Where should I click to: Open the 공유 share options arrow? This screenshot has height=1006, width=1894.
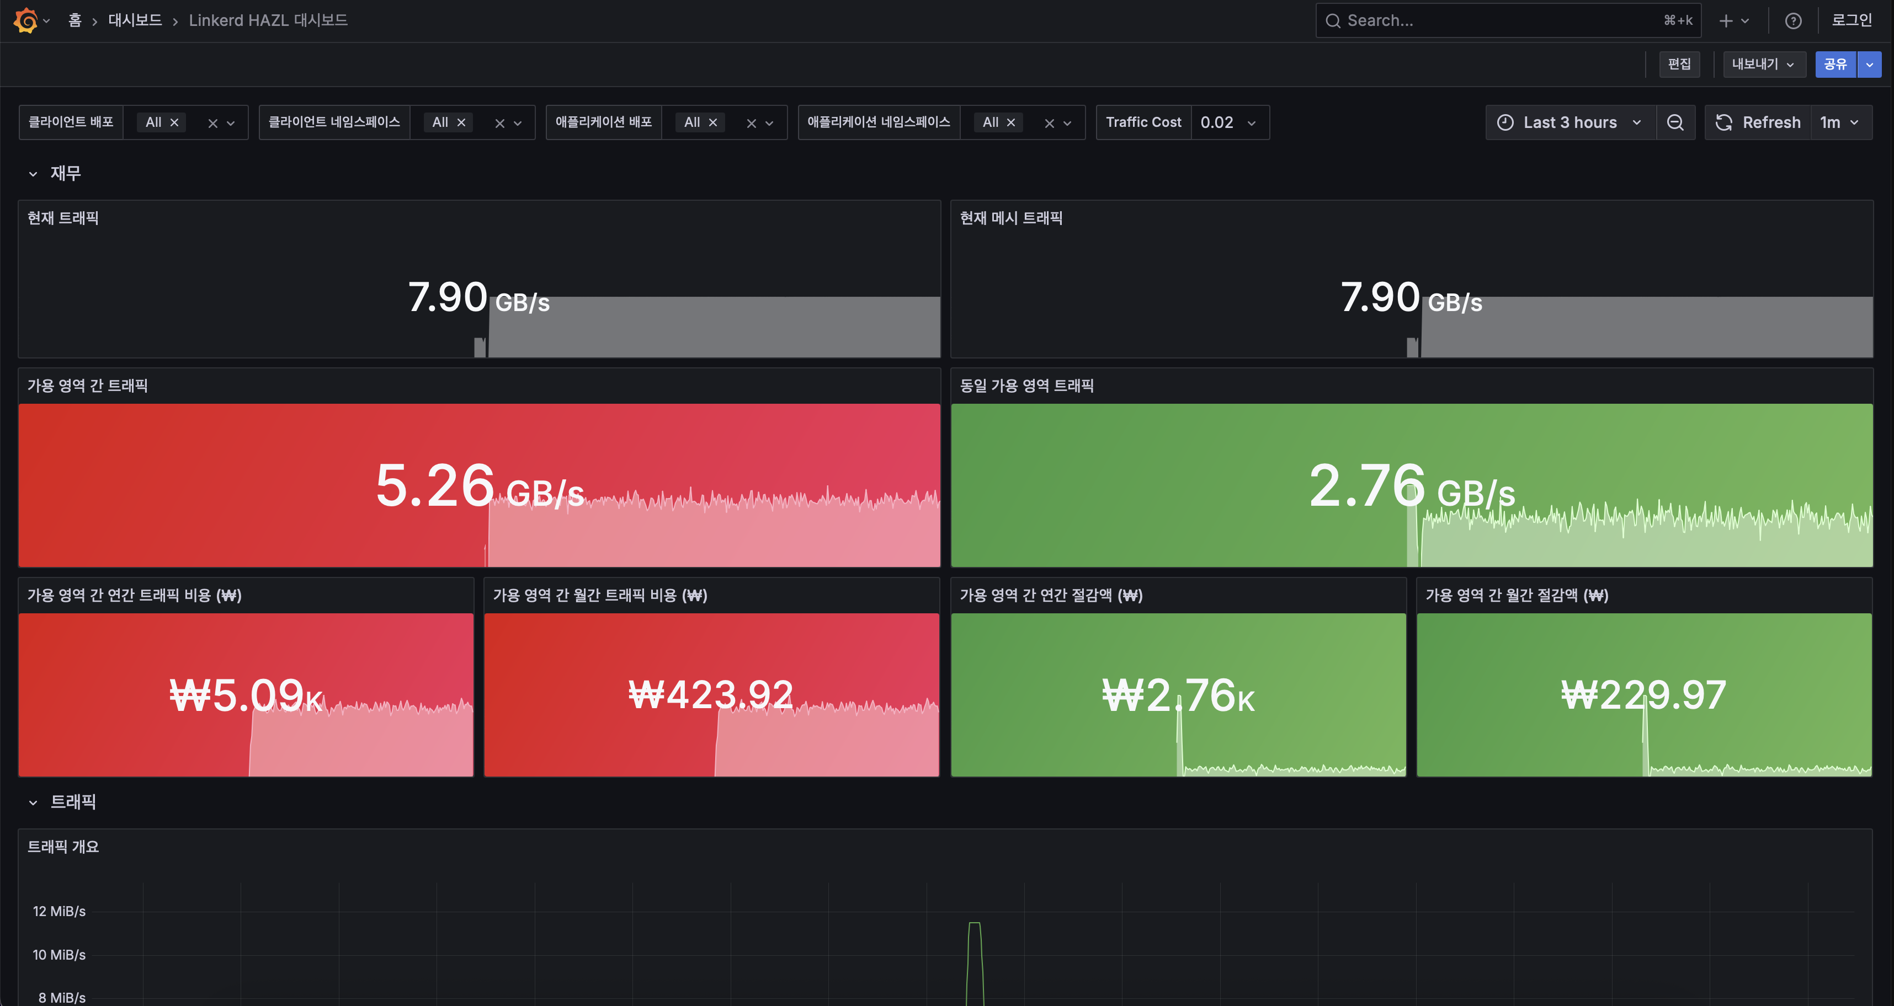(x=1869, y=64)
